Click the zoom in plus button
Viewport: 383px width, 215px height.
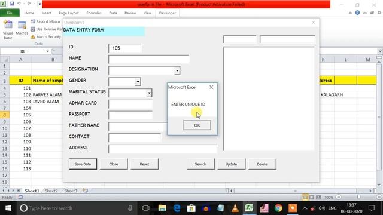pyautogui.click(x=379, y=197)
